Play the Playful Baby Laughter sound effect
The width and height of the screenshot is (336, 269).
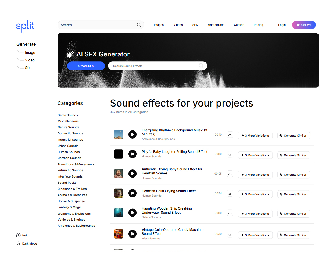click(x=133, y=154)
